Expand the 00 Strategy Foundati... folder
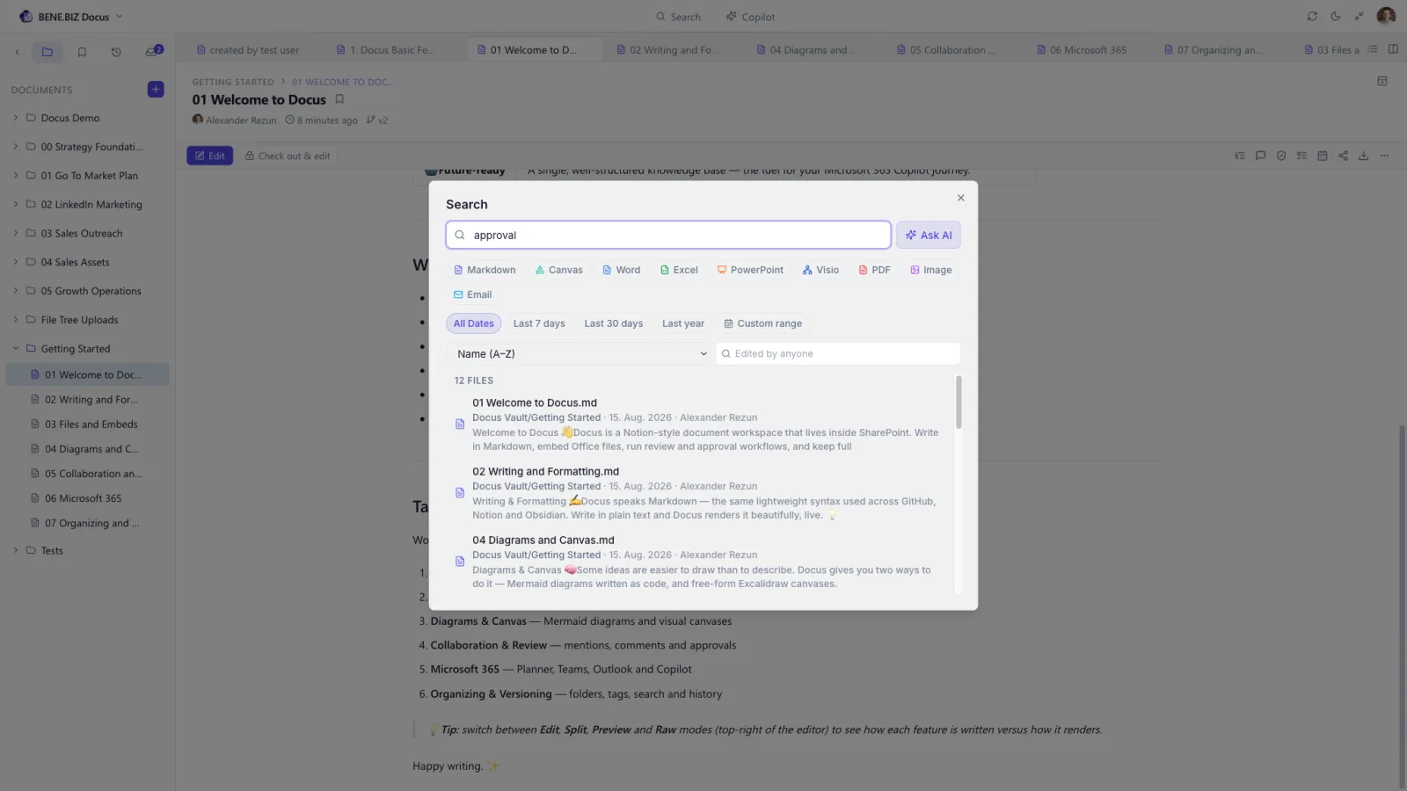 pyautogui.click(x=16, y=147)
